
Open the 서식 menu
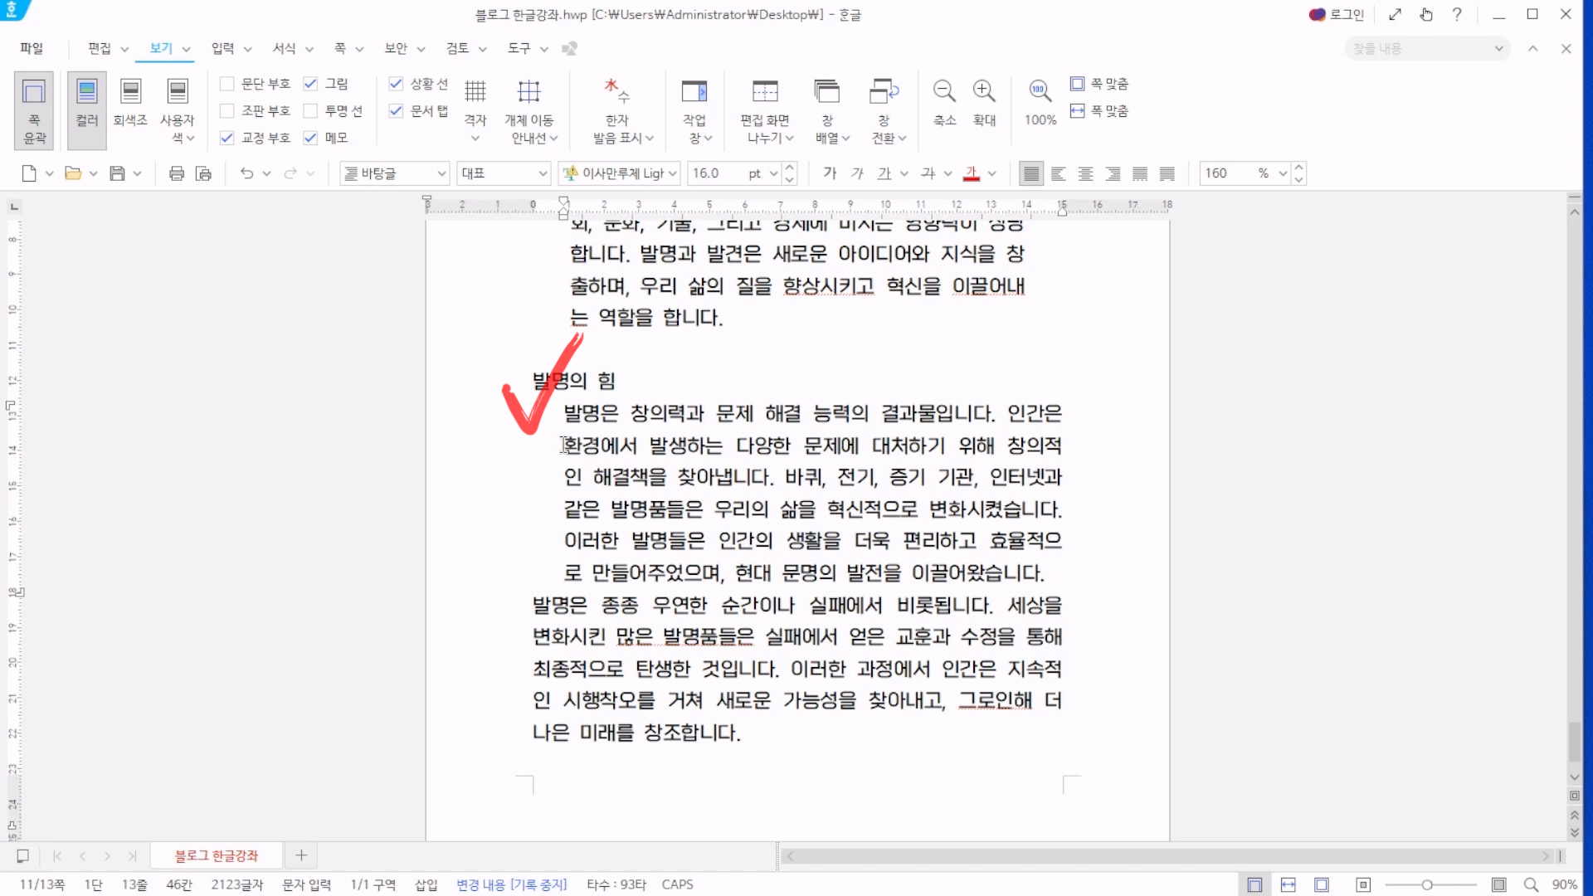[x=285, y=49]
